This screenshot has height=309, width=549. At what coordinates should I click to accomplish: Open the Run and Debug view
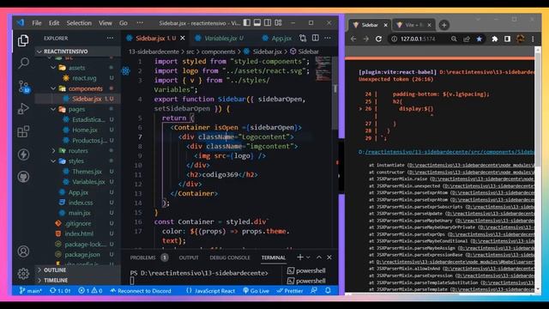coord(23,109)
